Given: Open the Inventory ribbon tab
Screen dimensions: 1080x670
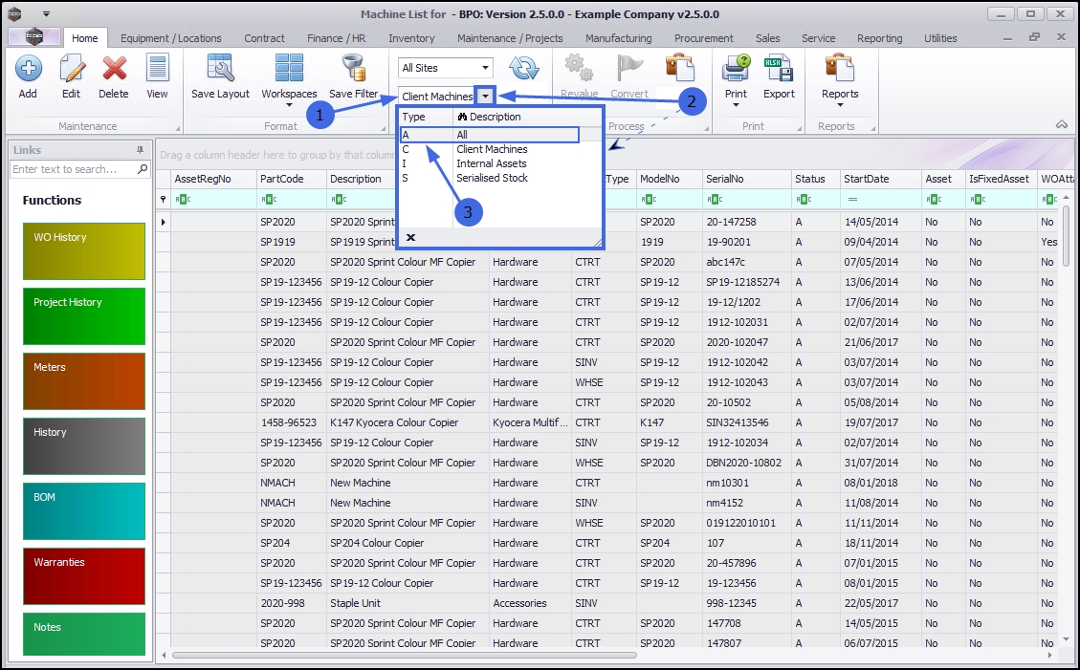Looking at the screenshot, I should (411, 38).
